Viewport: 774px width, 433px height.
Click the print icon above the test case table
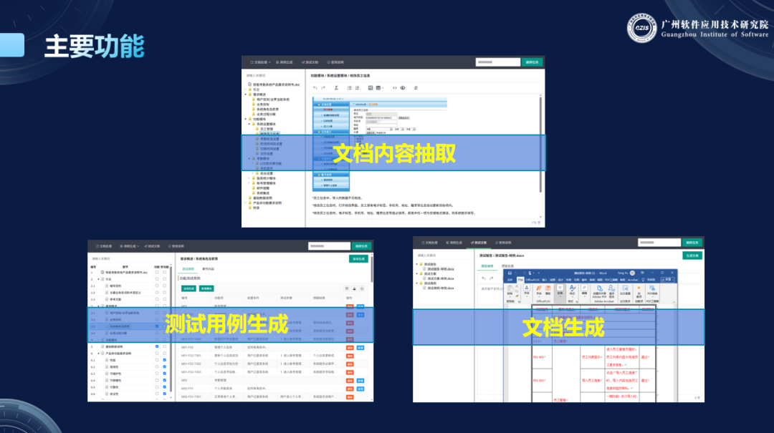[355, 288]
